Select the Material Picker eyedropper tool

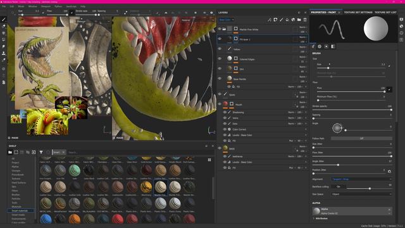pos(4,60)
